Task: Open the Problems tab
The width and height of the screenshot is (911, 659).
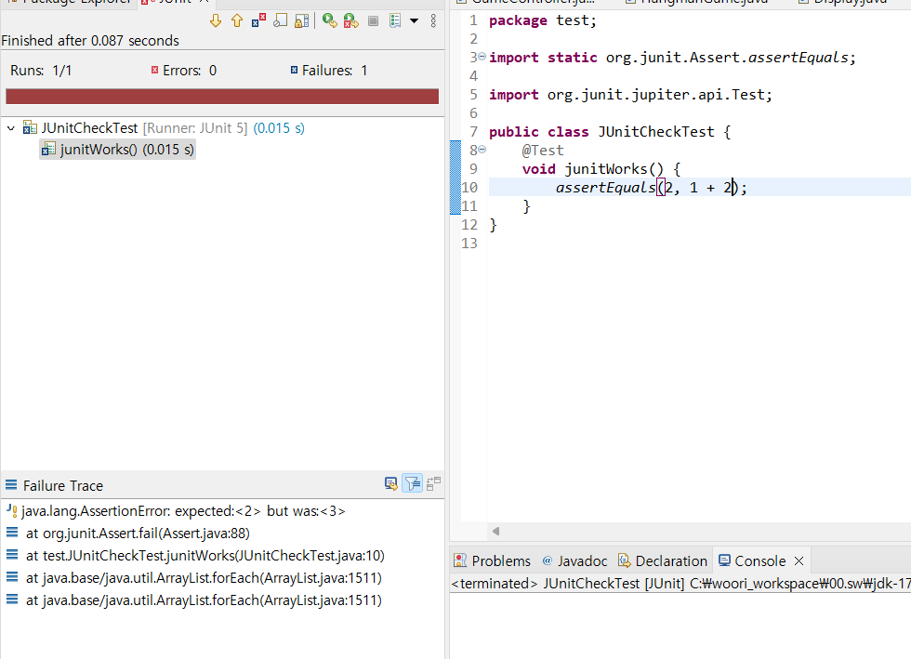Action: coord(493,560)
